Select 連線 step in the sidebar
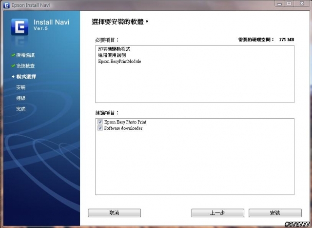This screenshot has height=228, width=312. pos(20,98)
